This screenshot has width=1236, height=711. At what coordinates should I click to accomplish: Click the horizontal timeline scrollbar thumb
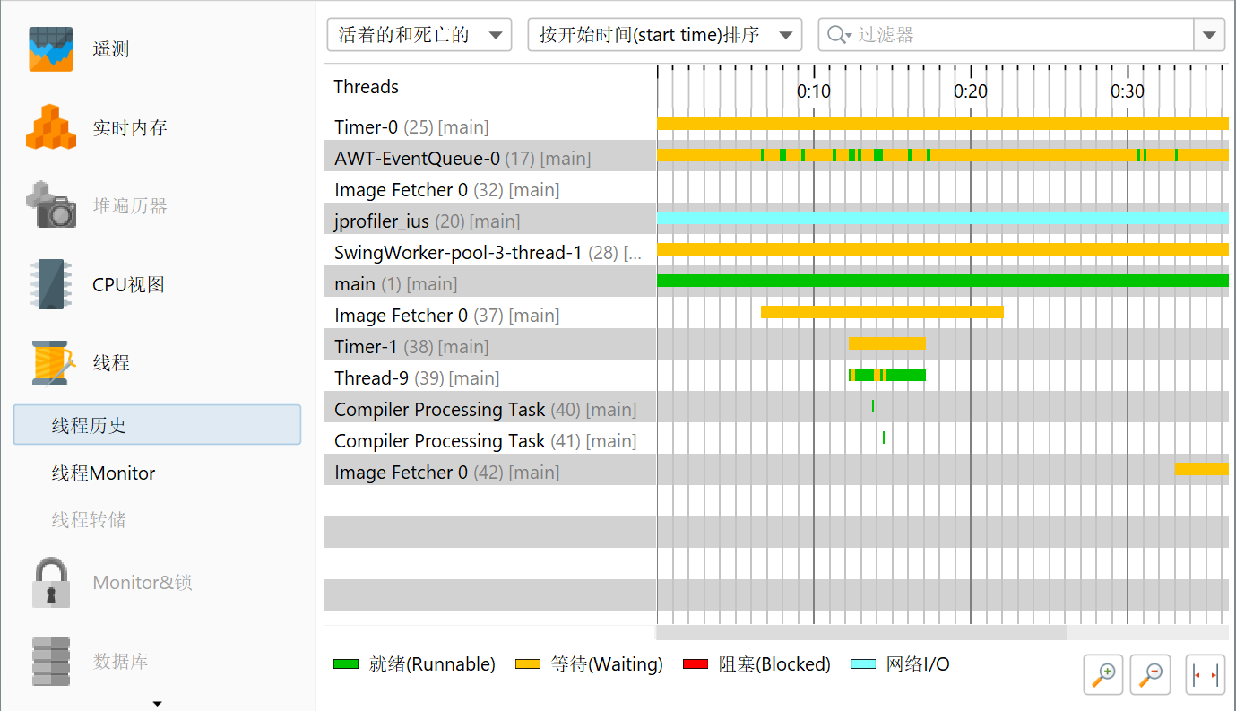(861, 632)
